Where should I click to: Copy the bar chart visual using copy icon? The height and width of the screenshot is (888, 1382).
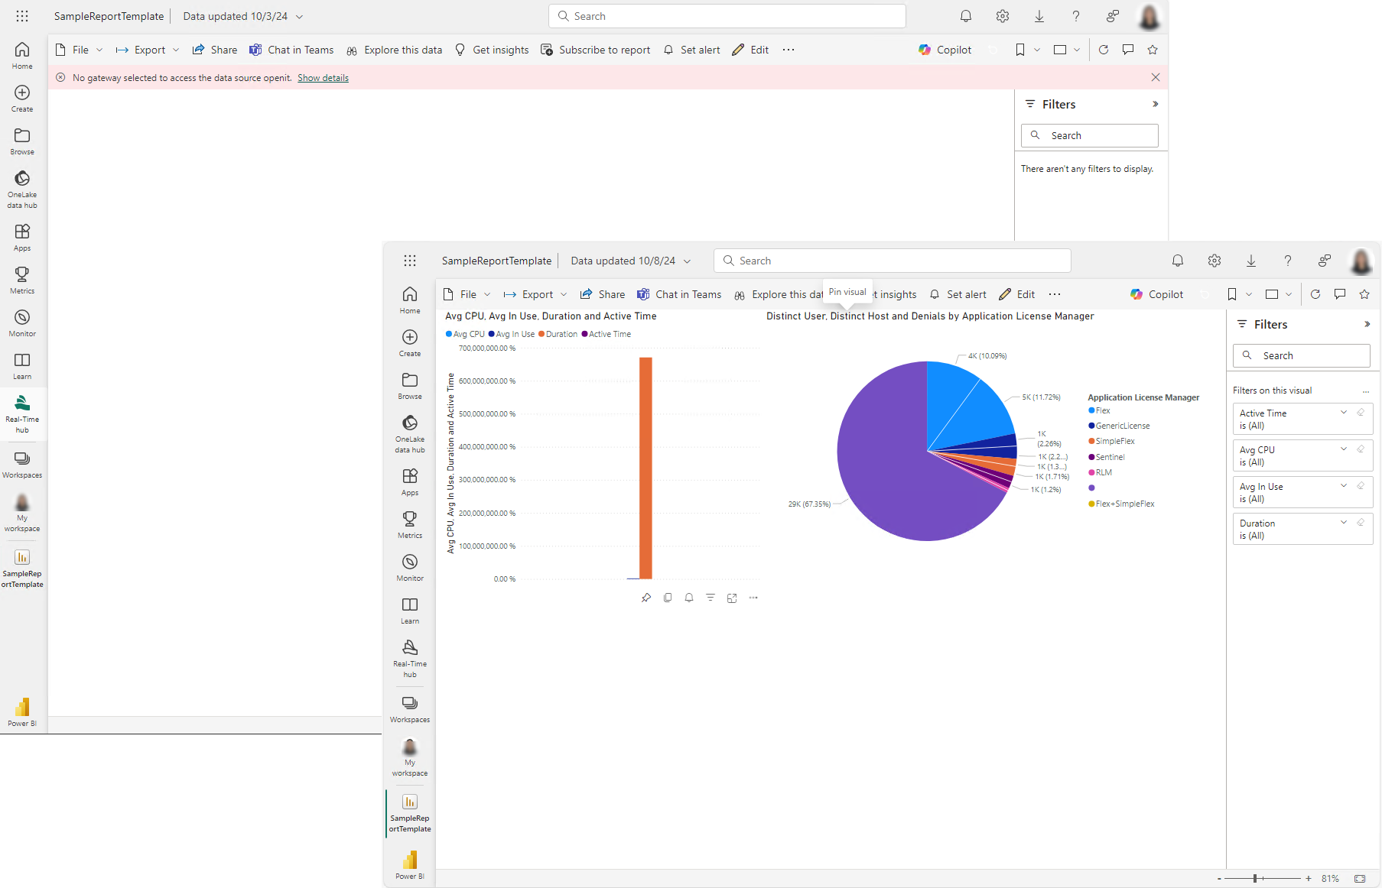pos(668,598)
